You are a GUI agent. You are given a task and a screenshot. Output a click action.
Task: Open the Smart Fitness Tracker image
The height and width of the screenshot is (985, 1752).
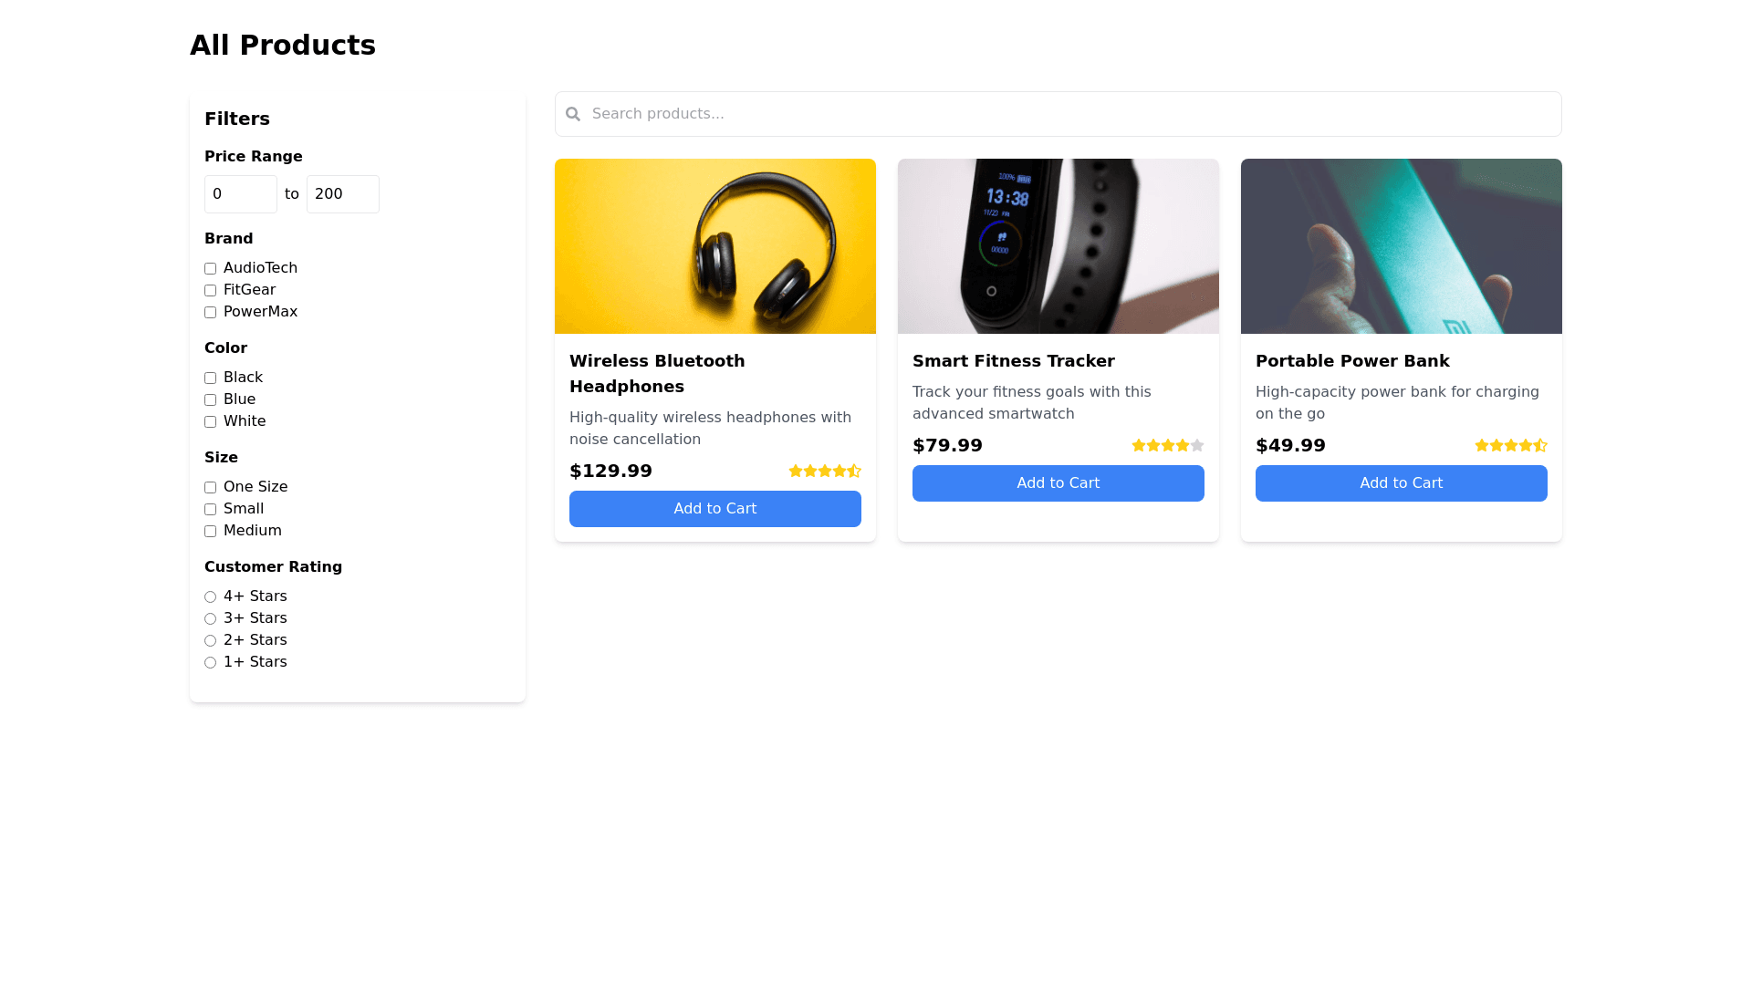(1058, 246)
